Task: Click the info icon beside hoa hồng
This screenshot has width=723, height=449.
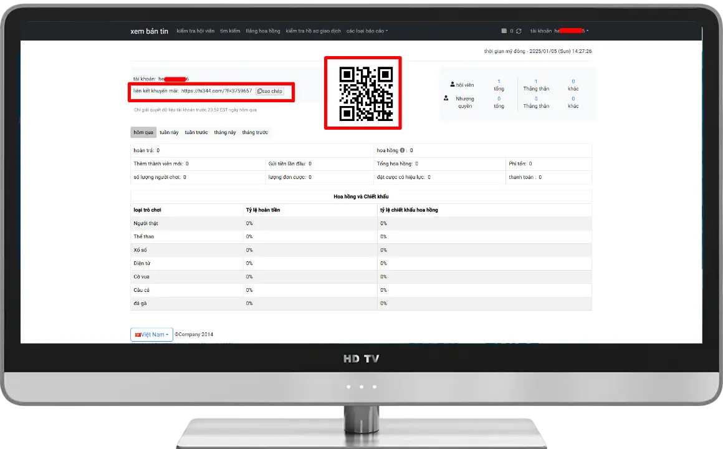Action: (402, 150)
